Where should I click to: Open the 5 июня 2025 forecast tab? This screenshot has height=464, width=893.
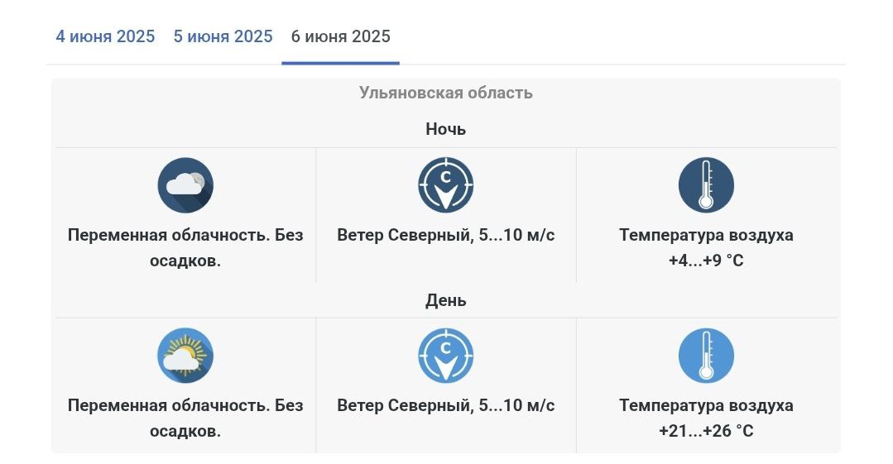223,36
